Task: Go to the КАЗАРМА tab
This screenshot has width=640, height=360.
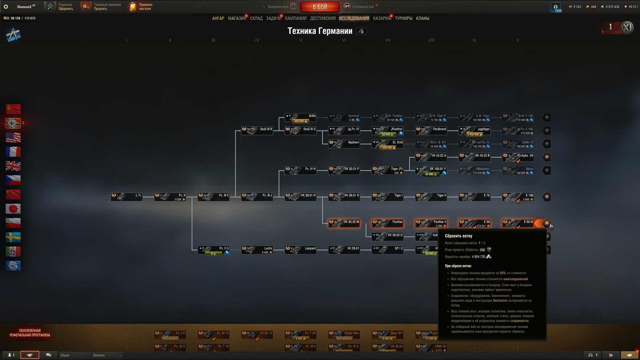Action: tap(382, 19)
